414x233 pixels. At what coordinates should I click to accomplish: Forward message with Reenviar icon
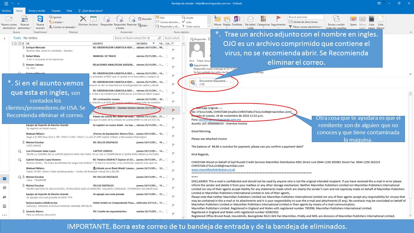(x=132, y=21)
